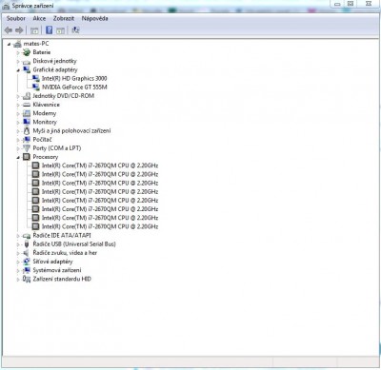Select the mates-PC root node
This screenshot has height=370, width=381.
point(36,44)
